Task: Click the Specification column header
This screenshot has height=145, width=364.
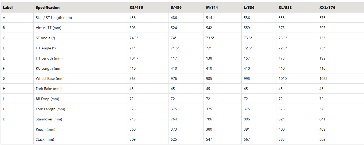Action: (x=48, y=7)
